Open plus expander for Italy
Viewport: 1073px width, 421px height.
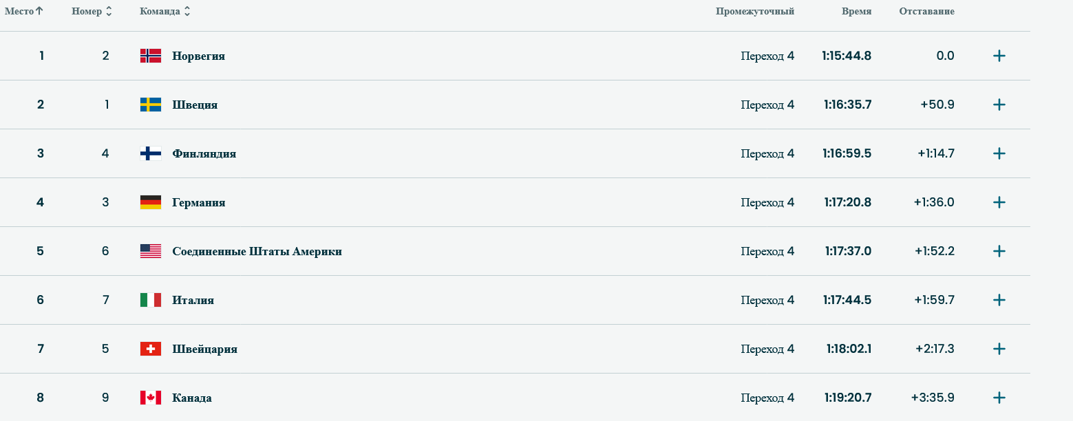coord(999,300)
